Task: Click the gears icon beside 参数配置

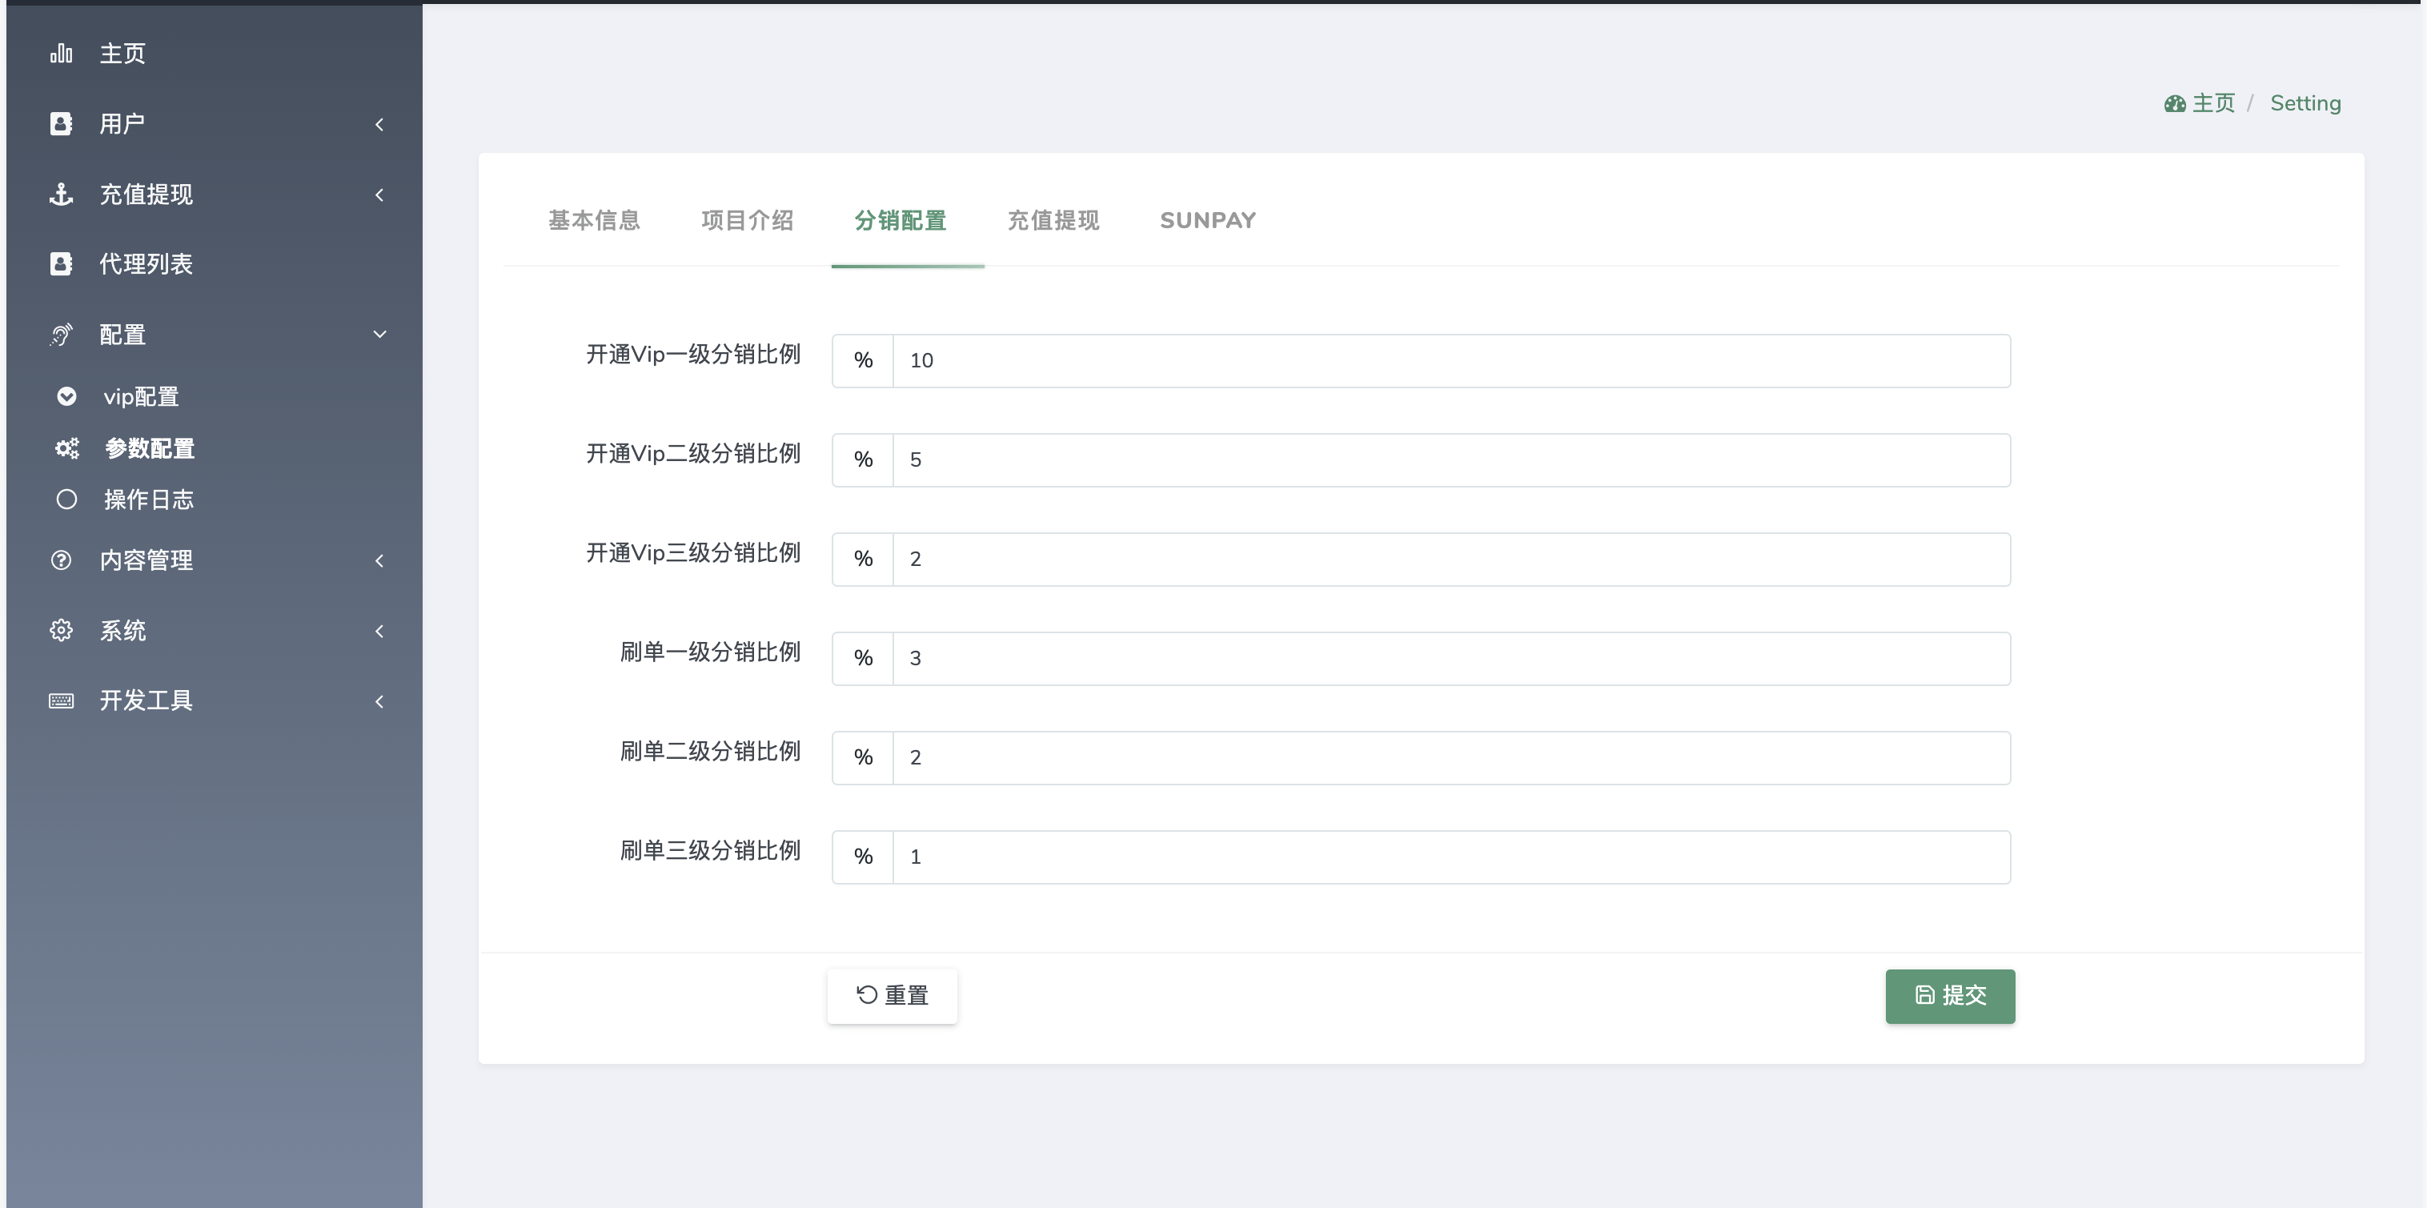Action: point(67,448)
